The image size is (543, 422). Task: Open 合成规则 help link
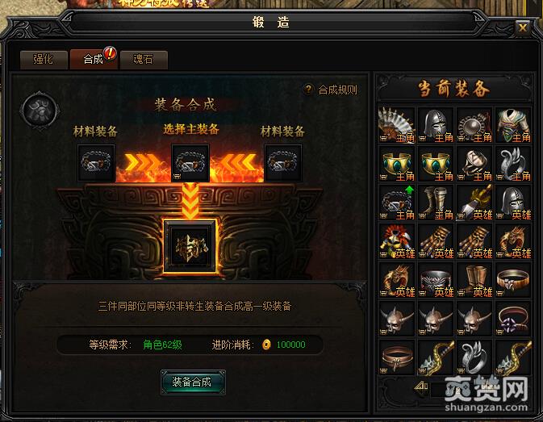coord(337,90)
